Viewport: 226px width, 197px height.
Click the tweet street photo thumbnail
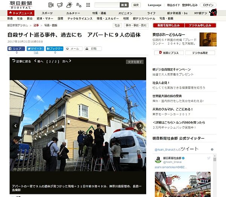tap(183, 184)
